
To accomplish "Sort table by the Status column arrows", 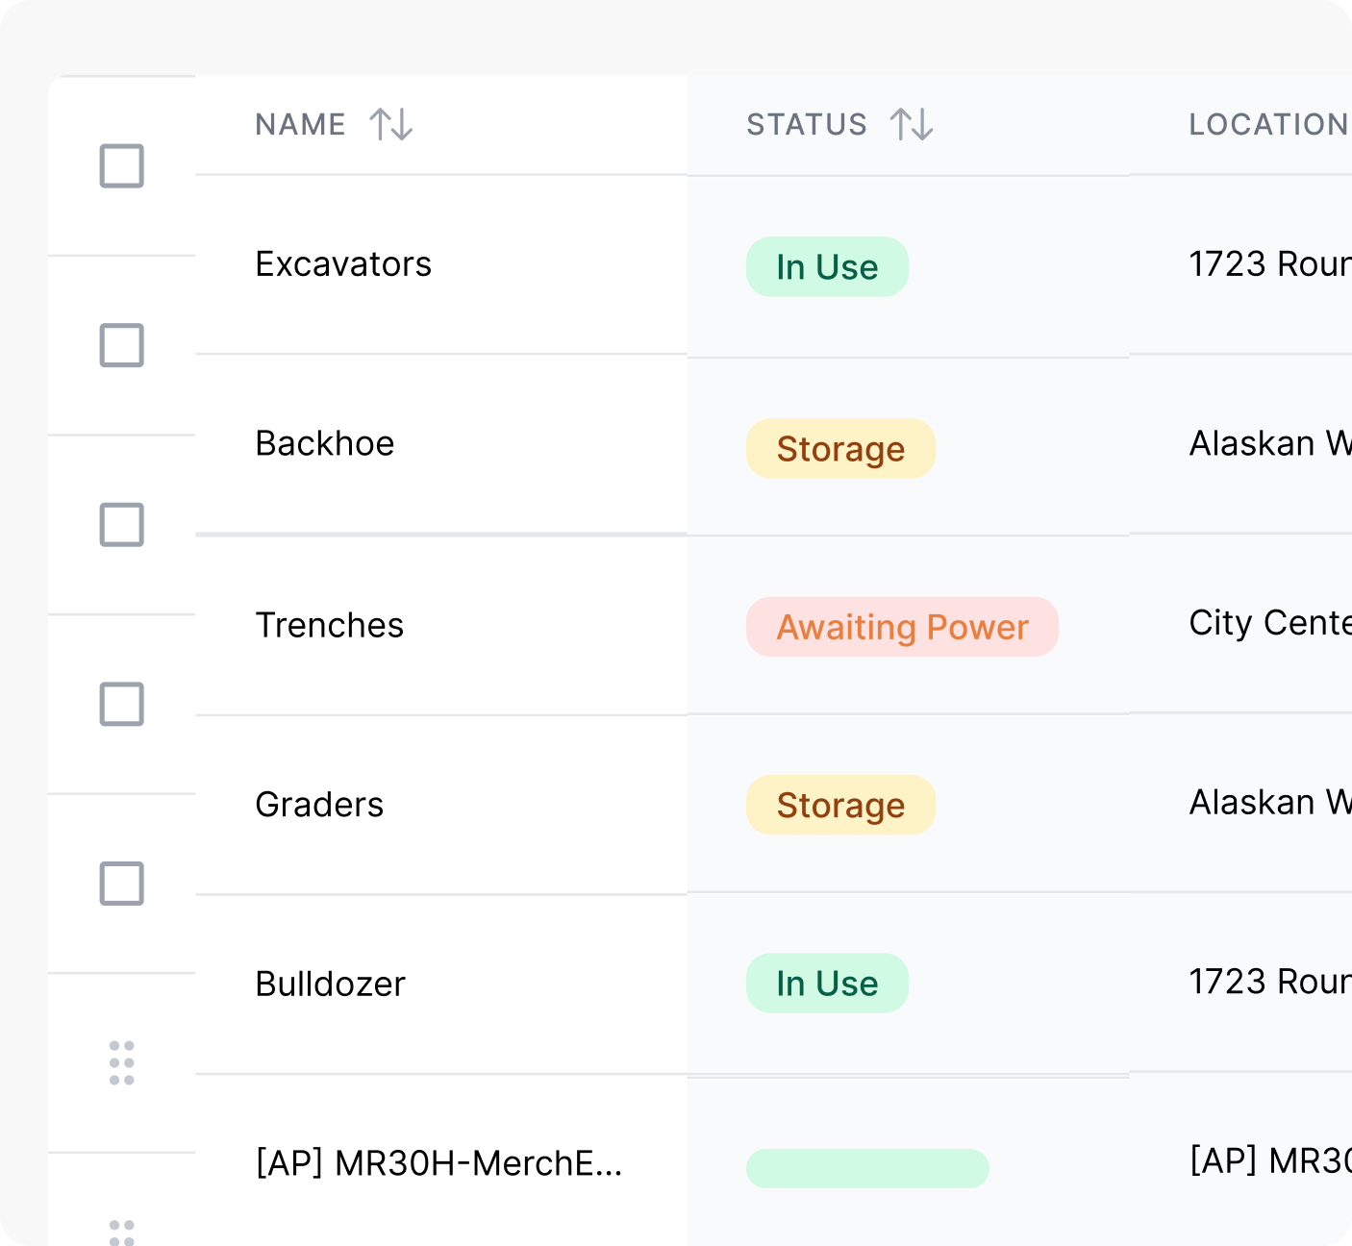I will 912,124.
